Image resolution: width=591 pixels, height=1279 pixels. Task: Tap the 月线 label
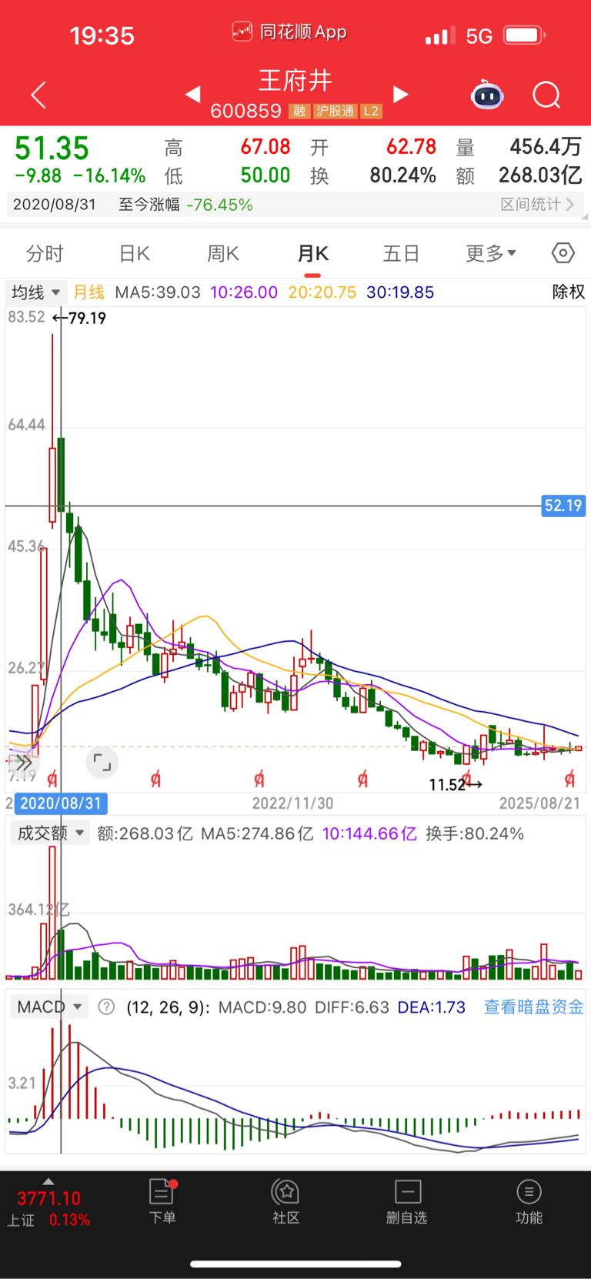(88, 292)
